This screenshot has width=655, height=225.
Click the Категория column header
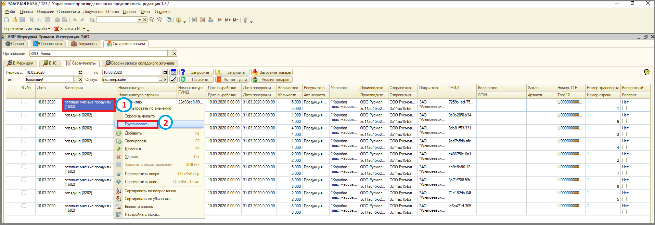tap(90, 88)
